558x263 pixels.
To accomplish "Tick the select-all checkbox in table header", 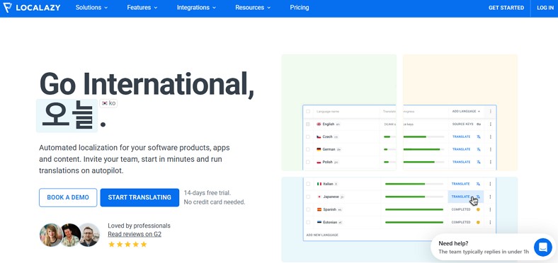I will coord(308,111).
